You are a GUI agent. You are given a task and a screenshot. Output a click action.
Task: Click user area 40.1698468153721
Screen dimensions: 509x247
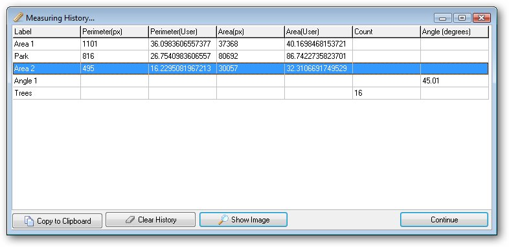(x=317, y=44)
